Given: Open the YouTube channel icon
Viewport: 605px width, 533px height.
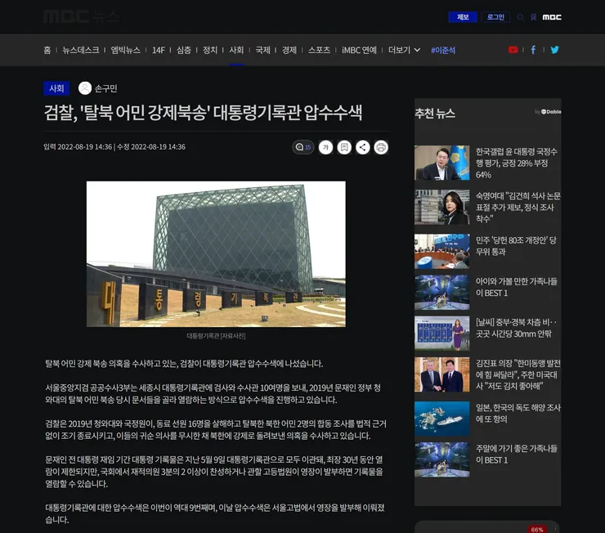Looking at the screenshot, I should coord(513,50).
